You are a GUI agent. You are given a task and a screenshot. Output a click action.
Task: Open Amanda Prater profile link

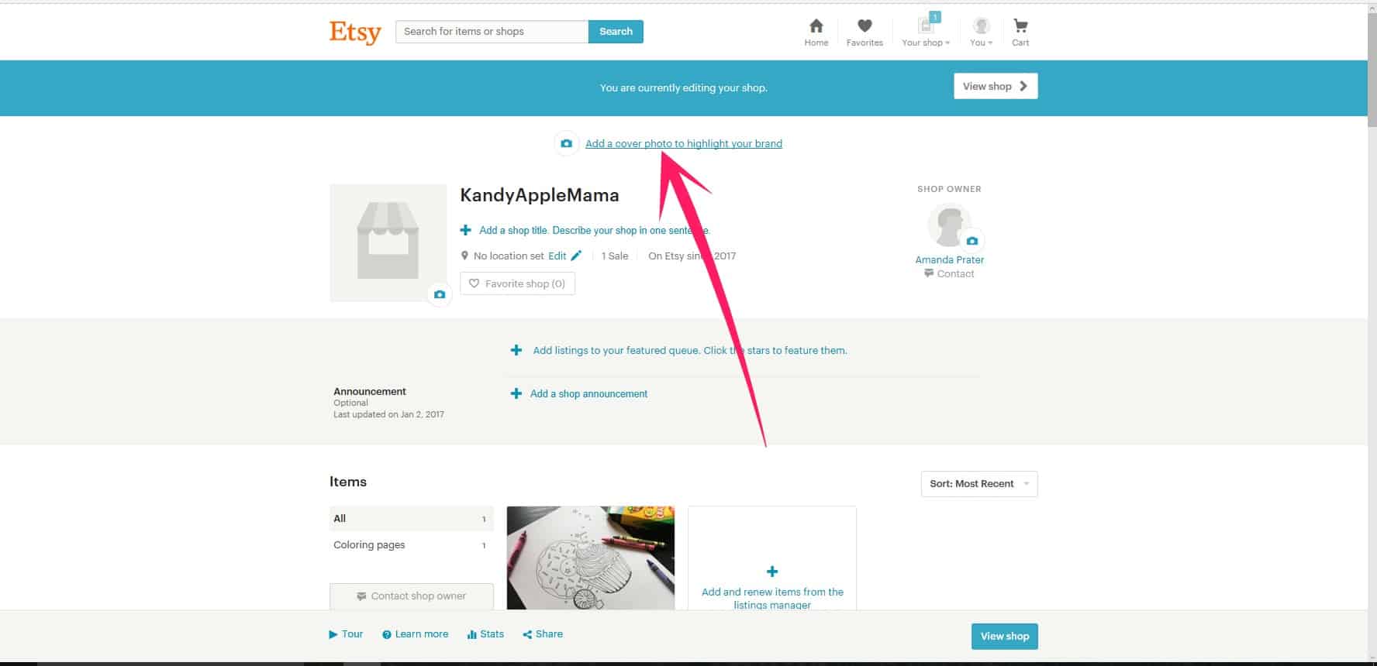(x=949, y=259)
